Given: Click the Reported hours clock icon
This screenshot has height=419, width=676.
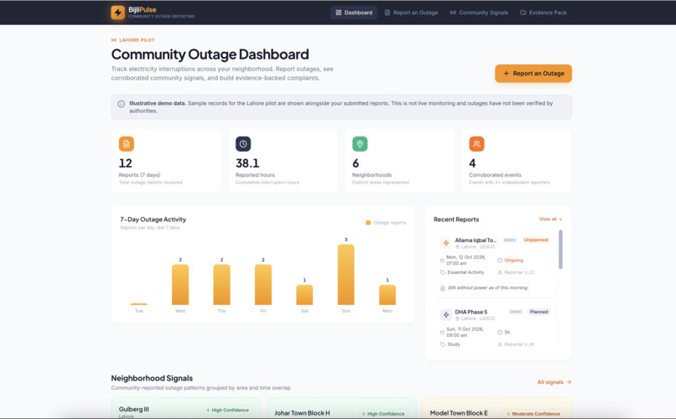Looking at the screenshot, I should coord(243,144).
